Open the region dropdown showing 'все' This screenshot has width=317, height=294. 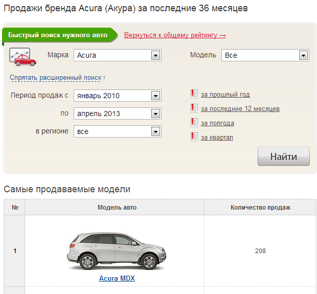pos(118,131)
